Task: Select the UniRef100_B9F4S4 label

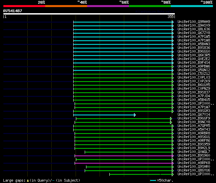Action: pos(194,62)
